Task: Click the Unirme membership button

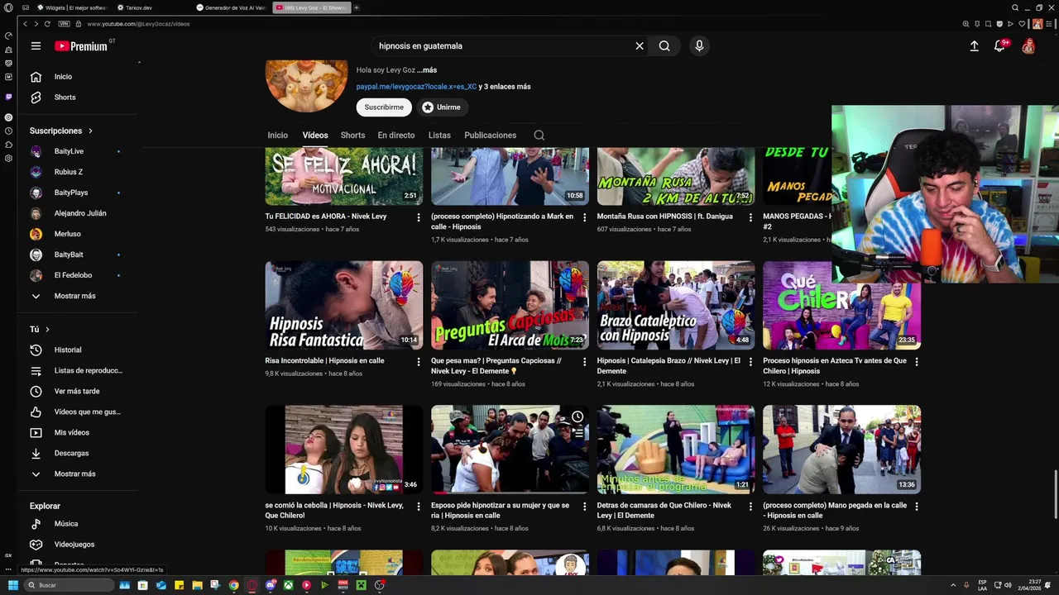Action: click(x=441, y=107)
